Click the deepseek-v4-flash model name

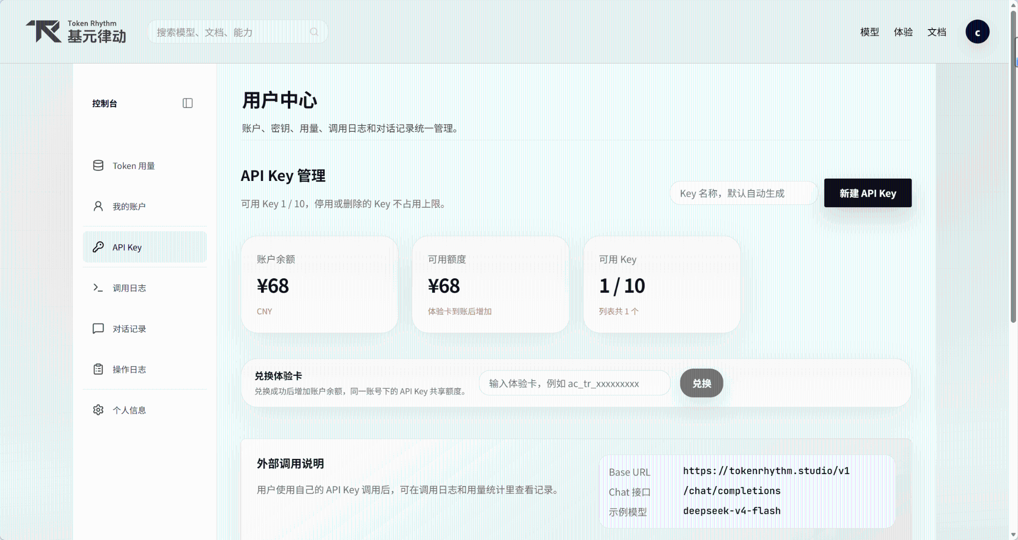[732, 511]
